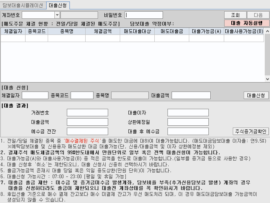Click the 대출금액 field in 대출 신청

(x=191, y=95)
